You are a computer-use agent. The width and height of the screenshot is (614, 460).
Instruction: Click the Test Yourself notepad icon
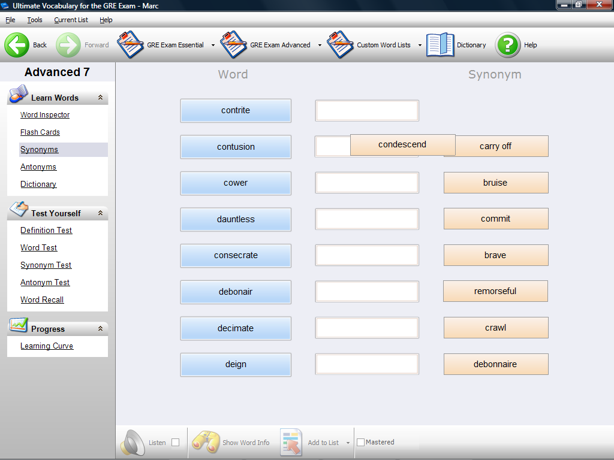(x=19, y=209)
